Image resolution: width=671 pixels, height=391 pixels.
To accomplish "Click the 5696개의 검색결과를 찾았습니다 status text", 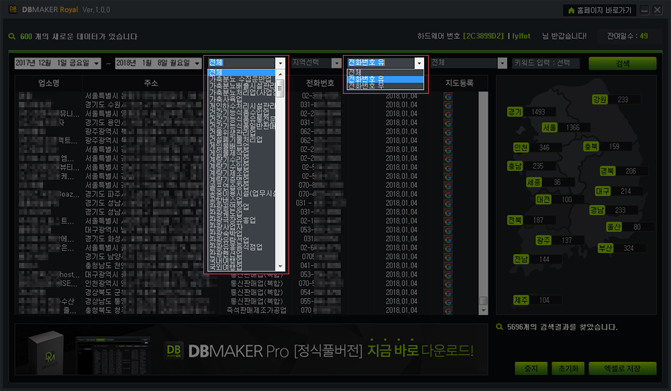I will [x=562, y=327].
